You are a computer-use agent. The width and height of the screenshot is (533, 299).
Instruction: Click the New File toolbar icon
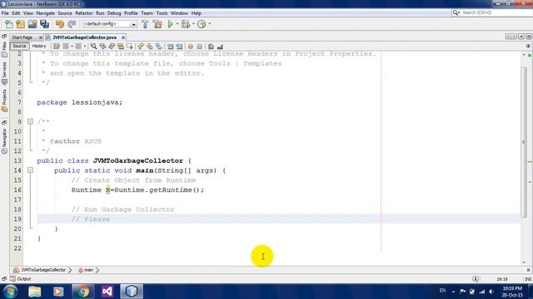pyautogui.click(x=8, y=24)
